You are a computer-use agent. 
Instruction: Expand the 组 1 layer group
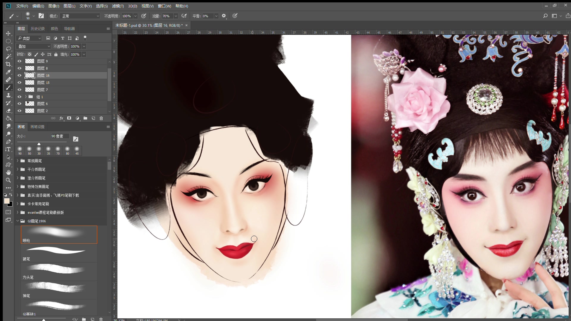[x=26, y=97]
